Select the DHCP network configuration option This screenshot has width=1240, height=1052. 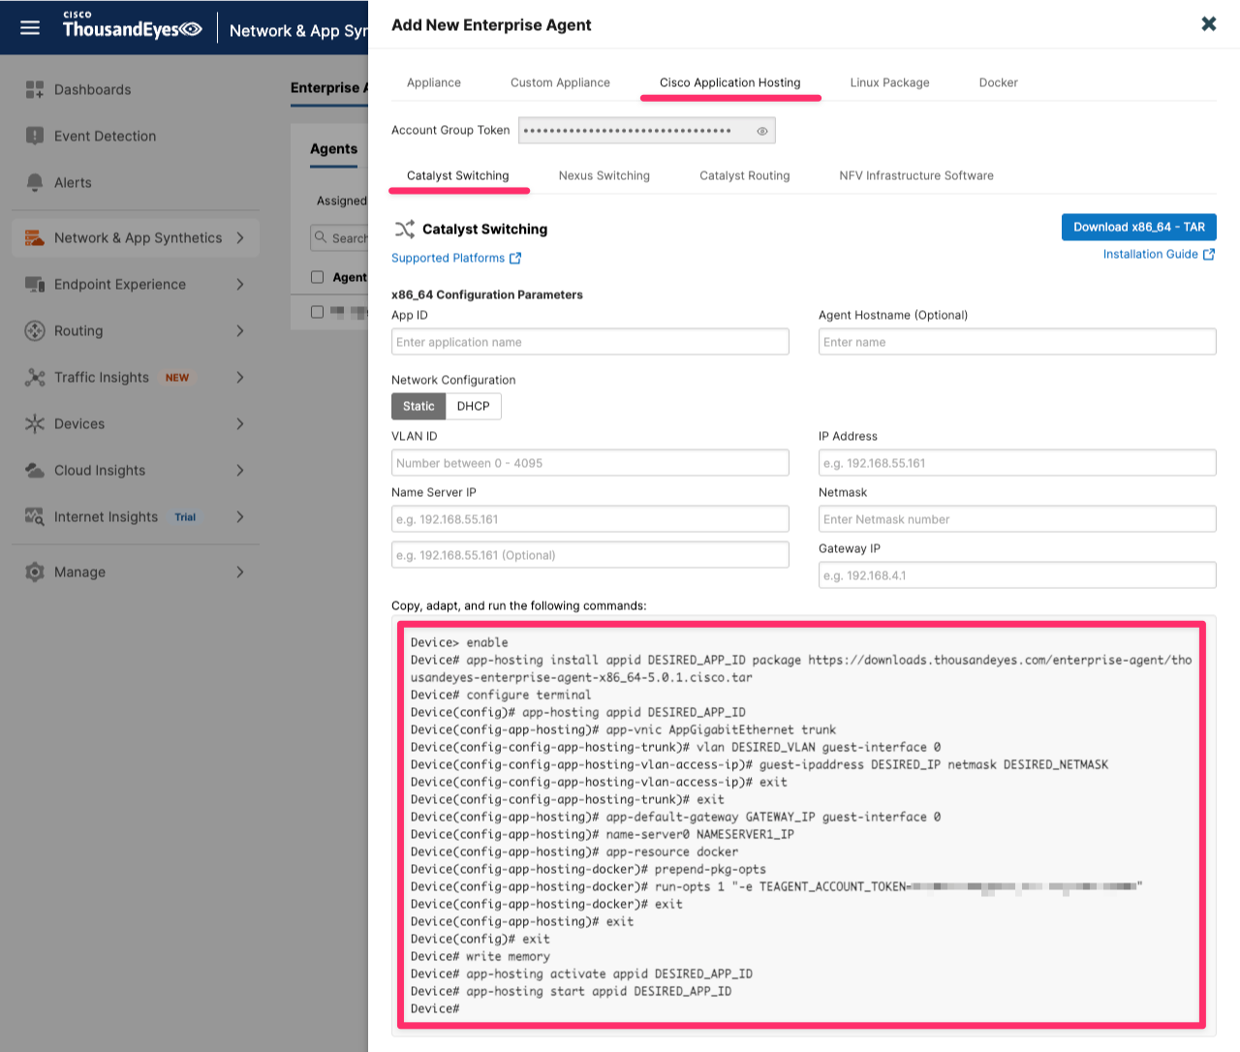pos(474,406)
